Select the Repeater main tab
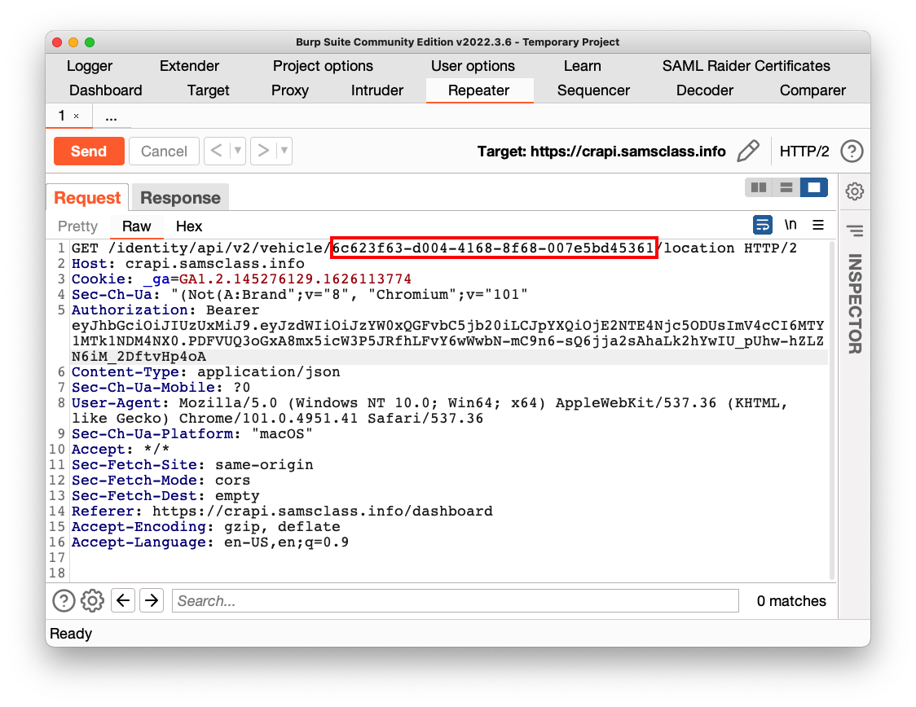The height and width of the screenshot is (707, 916). pyautogui.click(x=479, y=90)
